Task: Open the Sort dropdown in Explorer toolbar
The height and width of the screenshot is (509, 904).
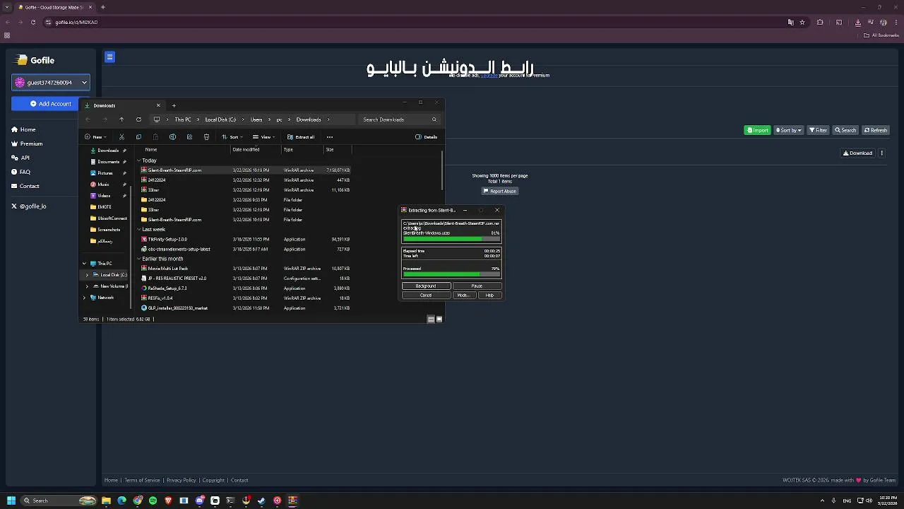Action: pos(232,137)
